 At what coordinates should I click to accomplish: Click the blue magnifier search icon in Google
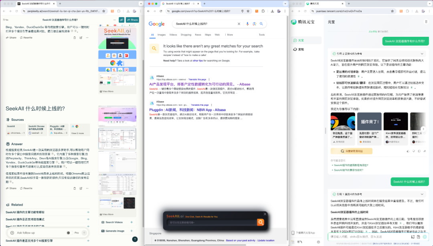coord(261,24)
